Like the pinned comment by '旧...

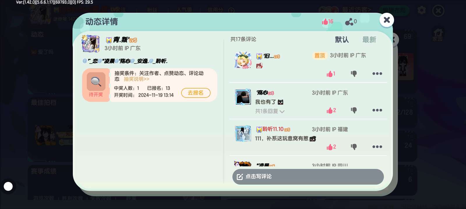point(331,74)
